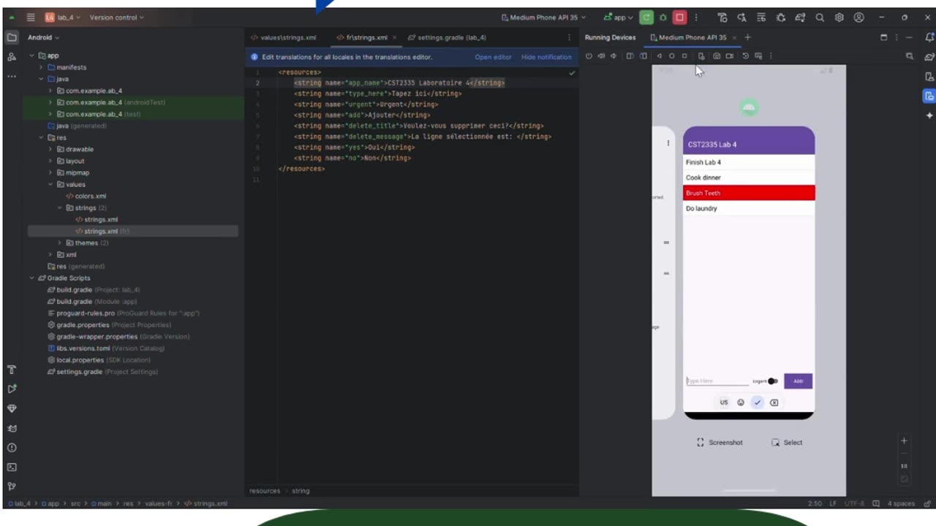Image resolution: width=936 pixels, height=526 pixels.
Task: Open the Resource Manager sidebar icon
Action: 12,57
